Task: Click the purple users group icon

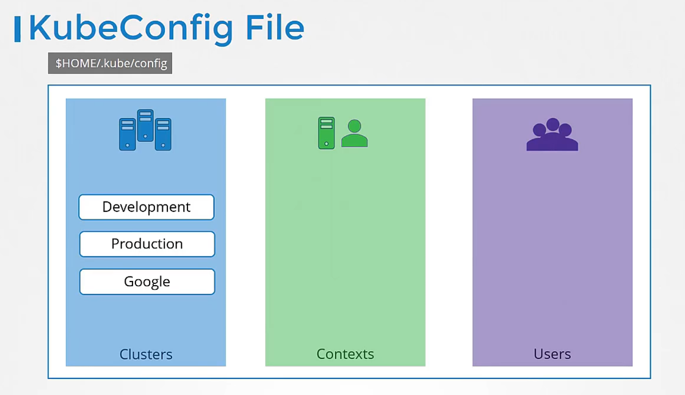Action: [552, 134]
